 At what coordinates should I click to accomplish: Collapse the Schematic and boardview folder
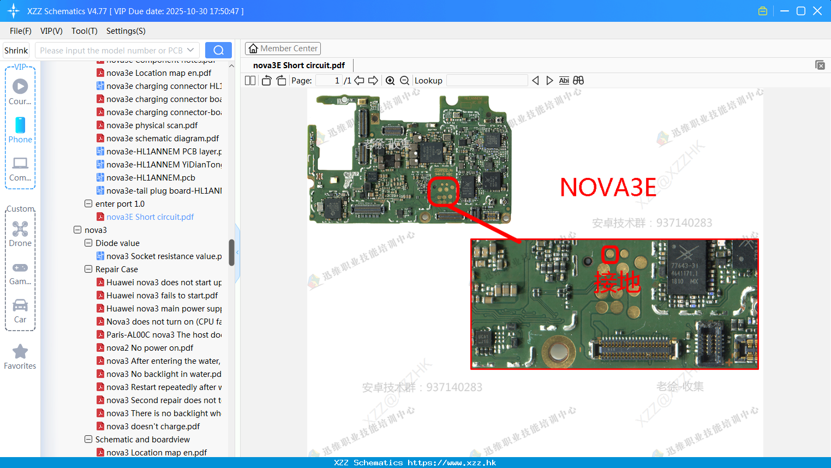88,440
